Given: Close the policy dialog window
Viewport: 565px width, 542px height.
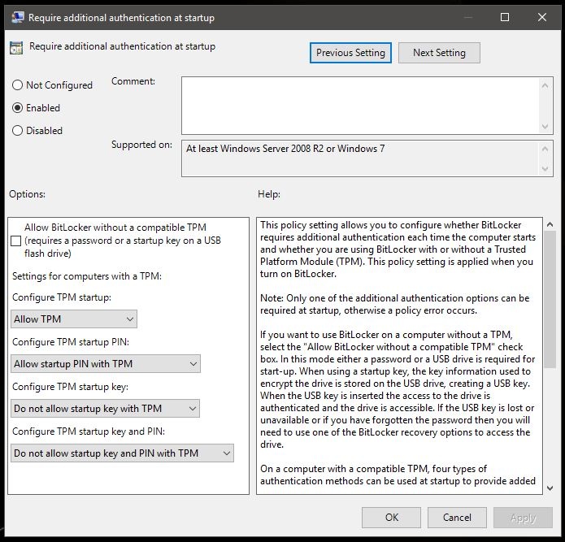Looking at the screenshot, I should point(542,17).
